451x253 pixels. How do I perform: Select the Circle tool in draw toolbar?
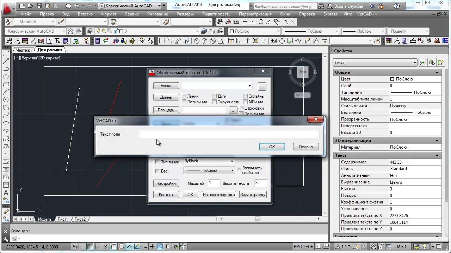(x=6, y=100)
